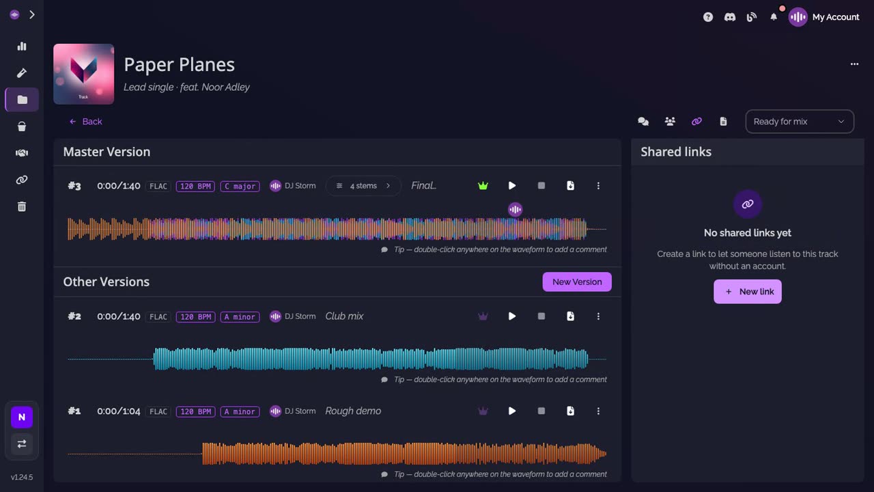The image size is (874, 492).
Task: Open the Ready for mix status dropdown
Action: [x=800, y=122]
